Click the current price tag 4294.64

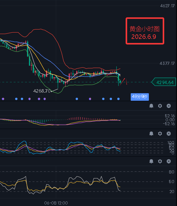tap(164, 82)
